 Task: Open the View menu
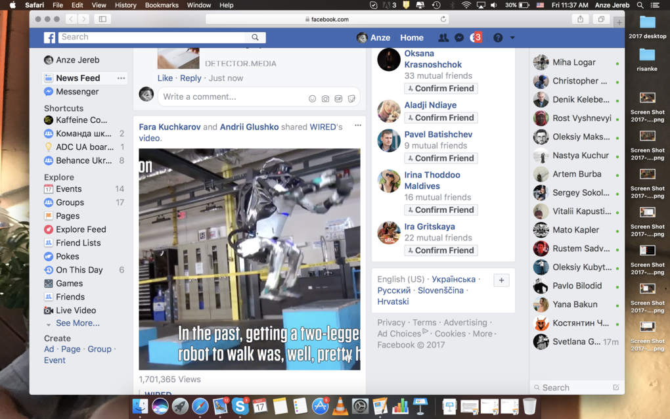click(x=99, y=5)
